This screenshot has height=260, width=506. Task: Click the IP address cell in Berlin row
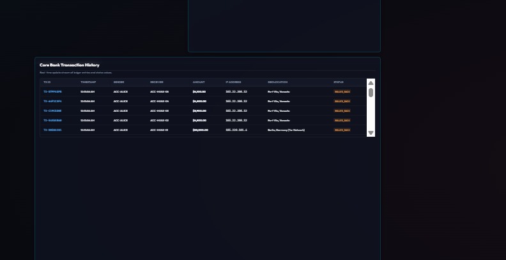pos(236,130)
